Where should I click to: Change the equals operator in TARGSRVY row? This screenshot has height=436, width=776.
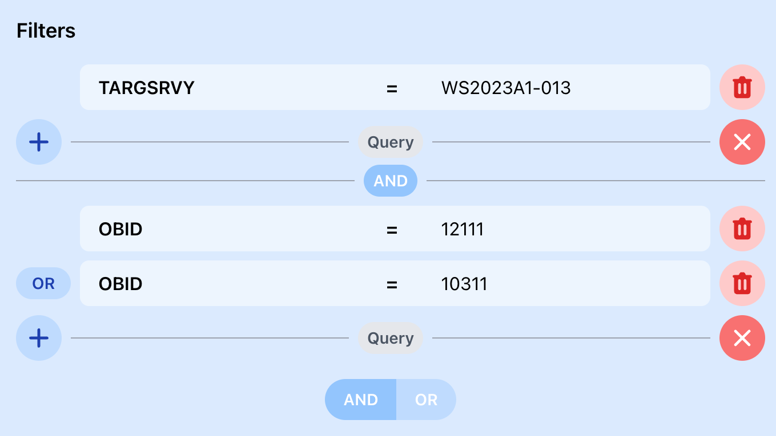click(392, 88)
